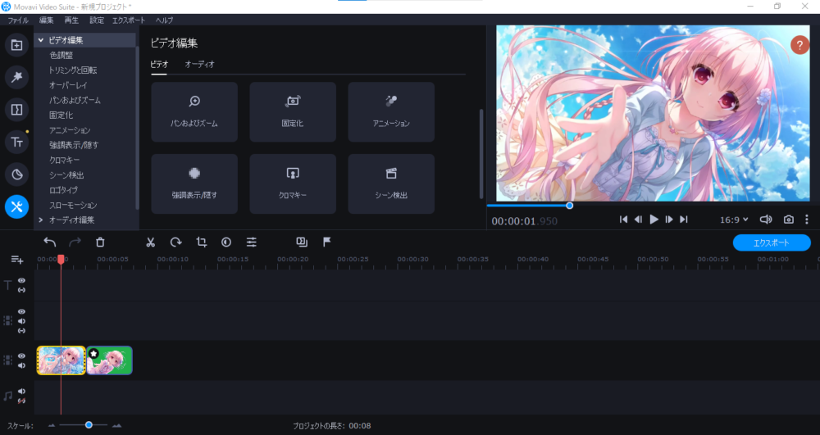Toggle main video track visibility eye
This screenshot has height=435, width=820.
pyautogui.click(x=21, y=356)
